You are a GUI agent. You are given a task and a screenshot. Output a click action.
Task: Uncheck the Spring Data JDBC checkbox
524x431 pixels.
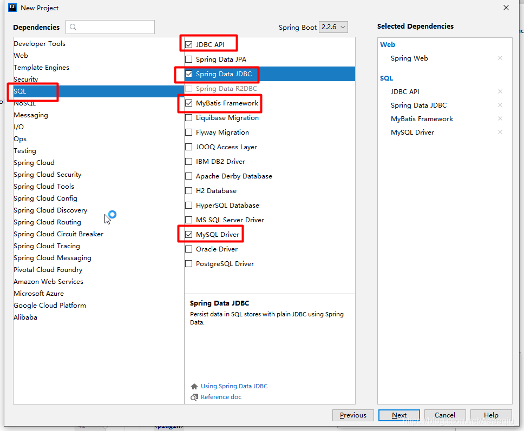pyautogui.click(x=189, y=74)
